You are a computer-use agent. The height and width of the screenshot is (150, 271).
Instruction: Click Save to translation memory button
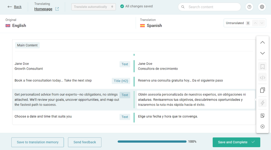click(38, 142)
